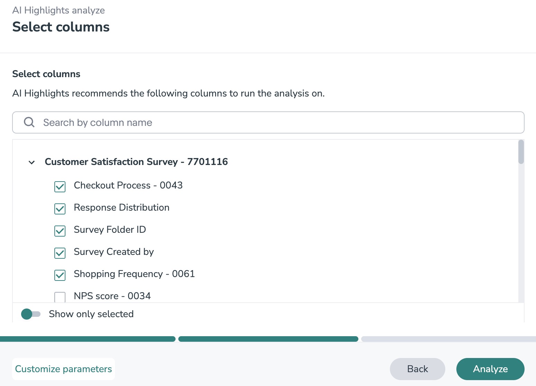This screenshot has width=536, height=386.
Task: Uncheck the Response Distribution checkbox
Action: 60,209
